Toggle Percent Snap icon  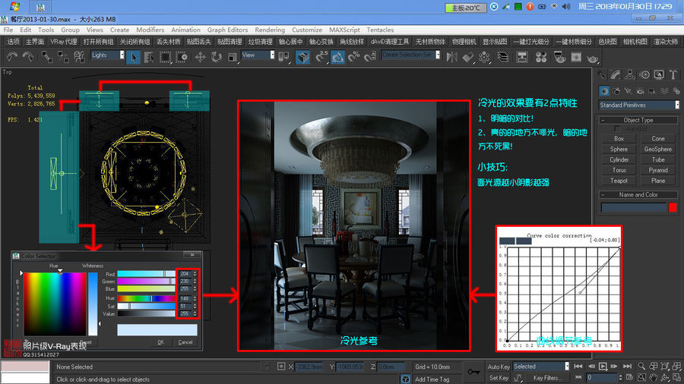coord(353,57)
